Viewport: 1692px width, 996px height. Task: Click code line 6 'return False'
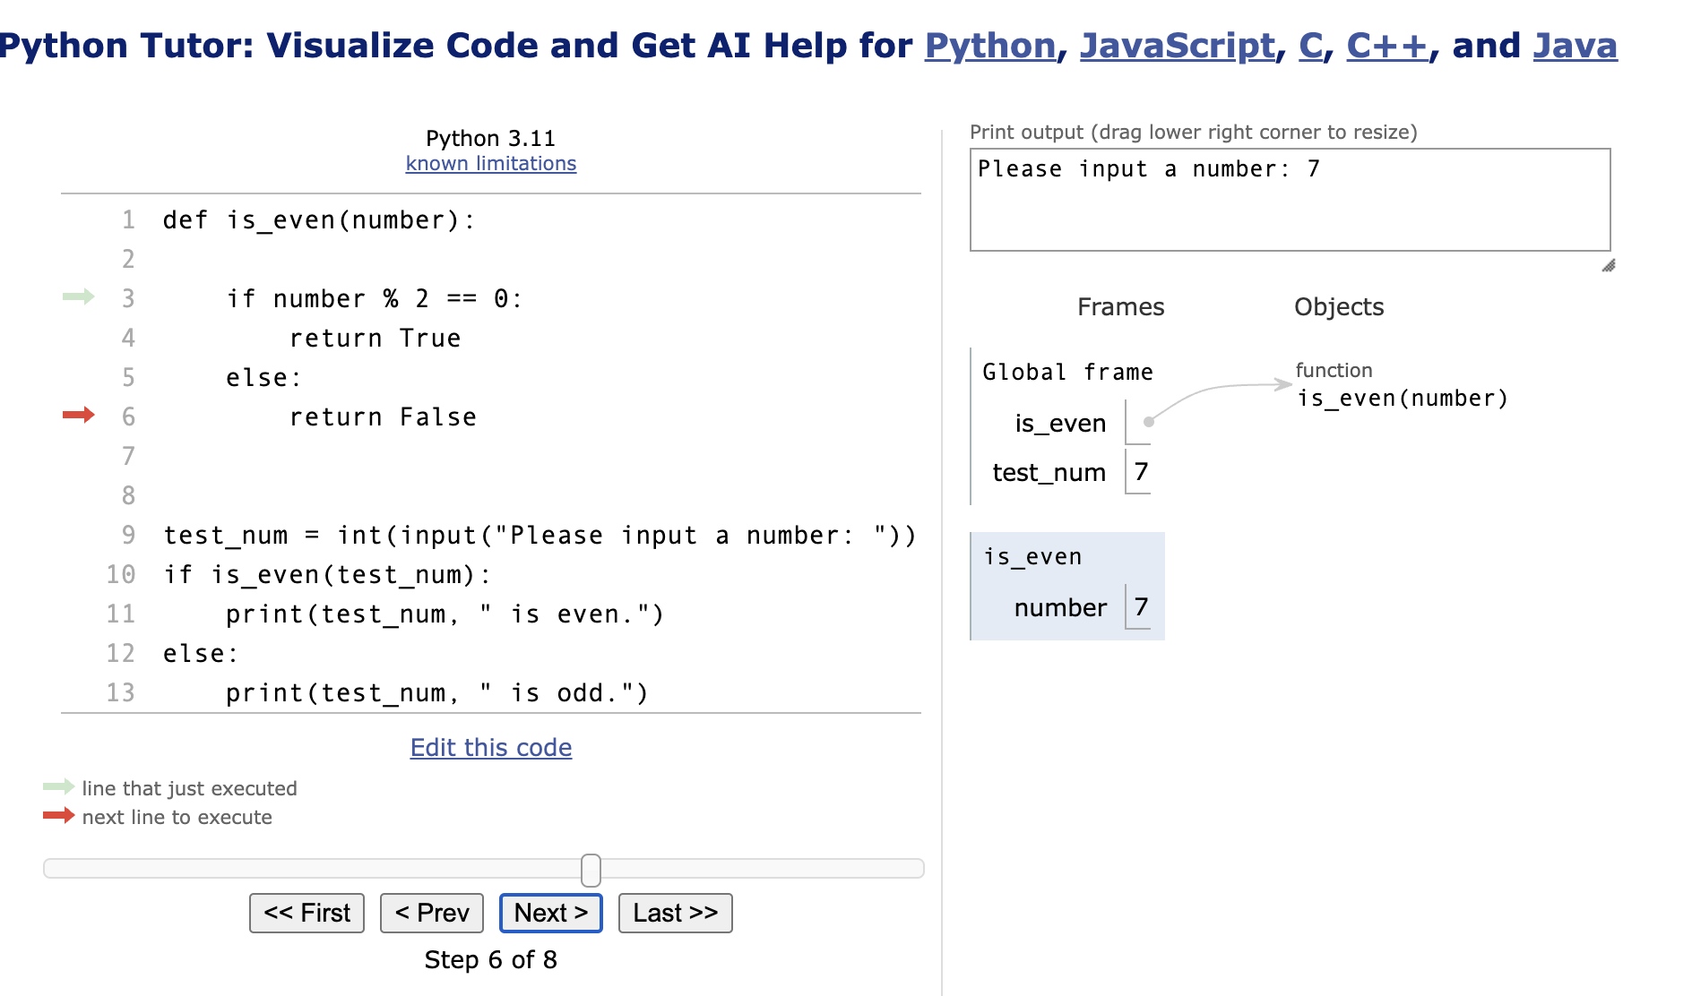click(383, 417)
